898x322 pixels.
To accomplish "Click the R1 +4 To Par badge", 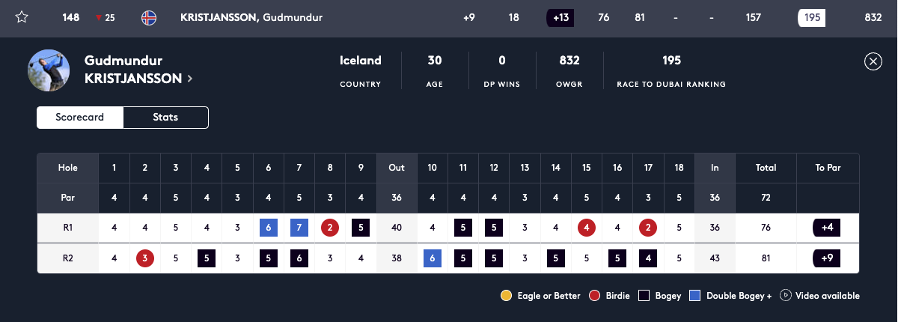I will click(828, 228).
